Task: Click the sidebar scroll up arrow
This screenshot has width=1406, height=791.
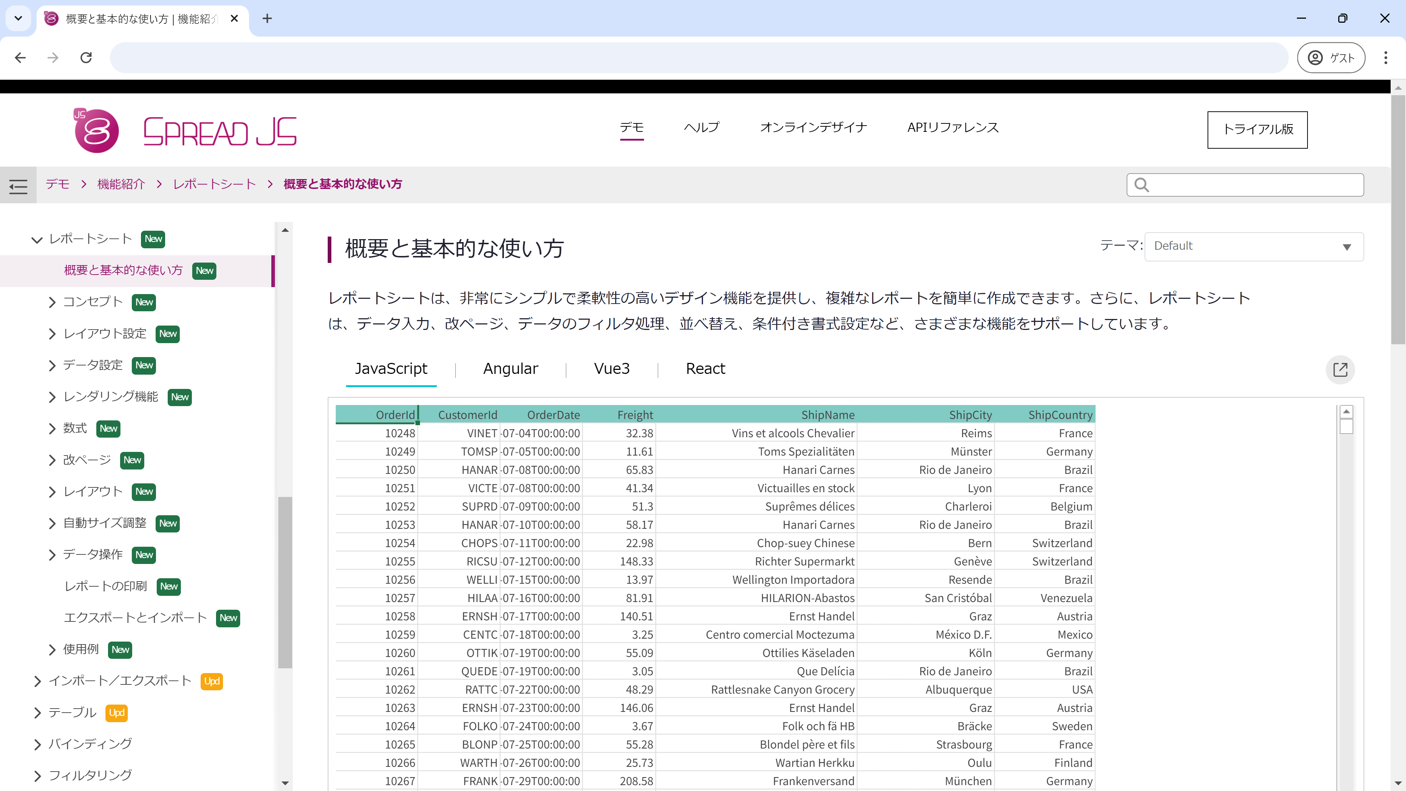Action: point(285,230)
